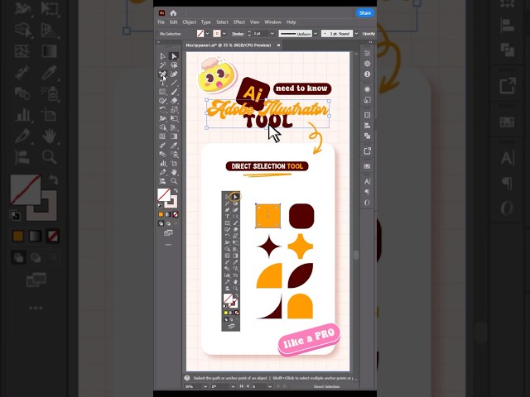Swap fill and stroke arrow
The height and width of the screenshot is (397, 530).
coord(176,191)
